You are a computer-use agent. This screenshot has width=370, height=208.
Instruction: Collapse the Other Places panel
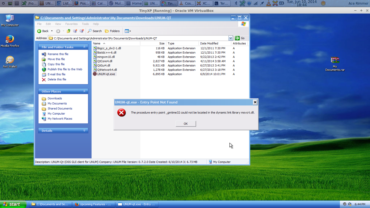pos(84,91)
